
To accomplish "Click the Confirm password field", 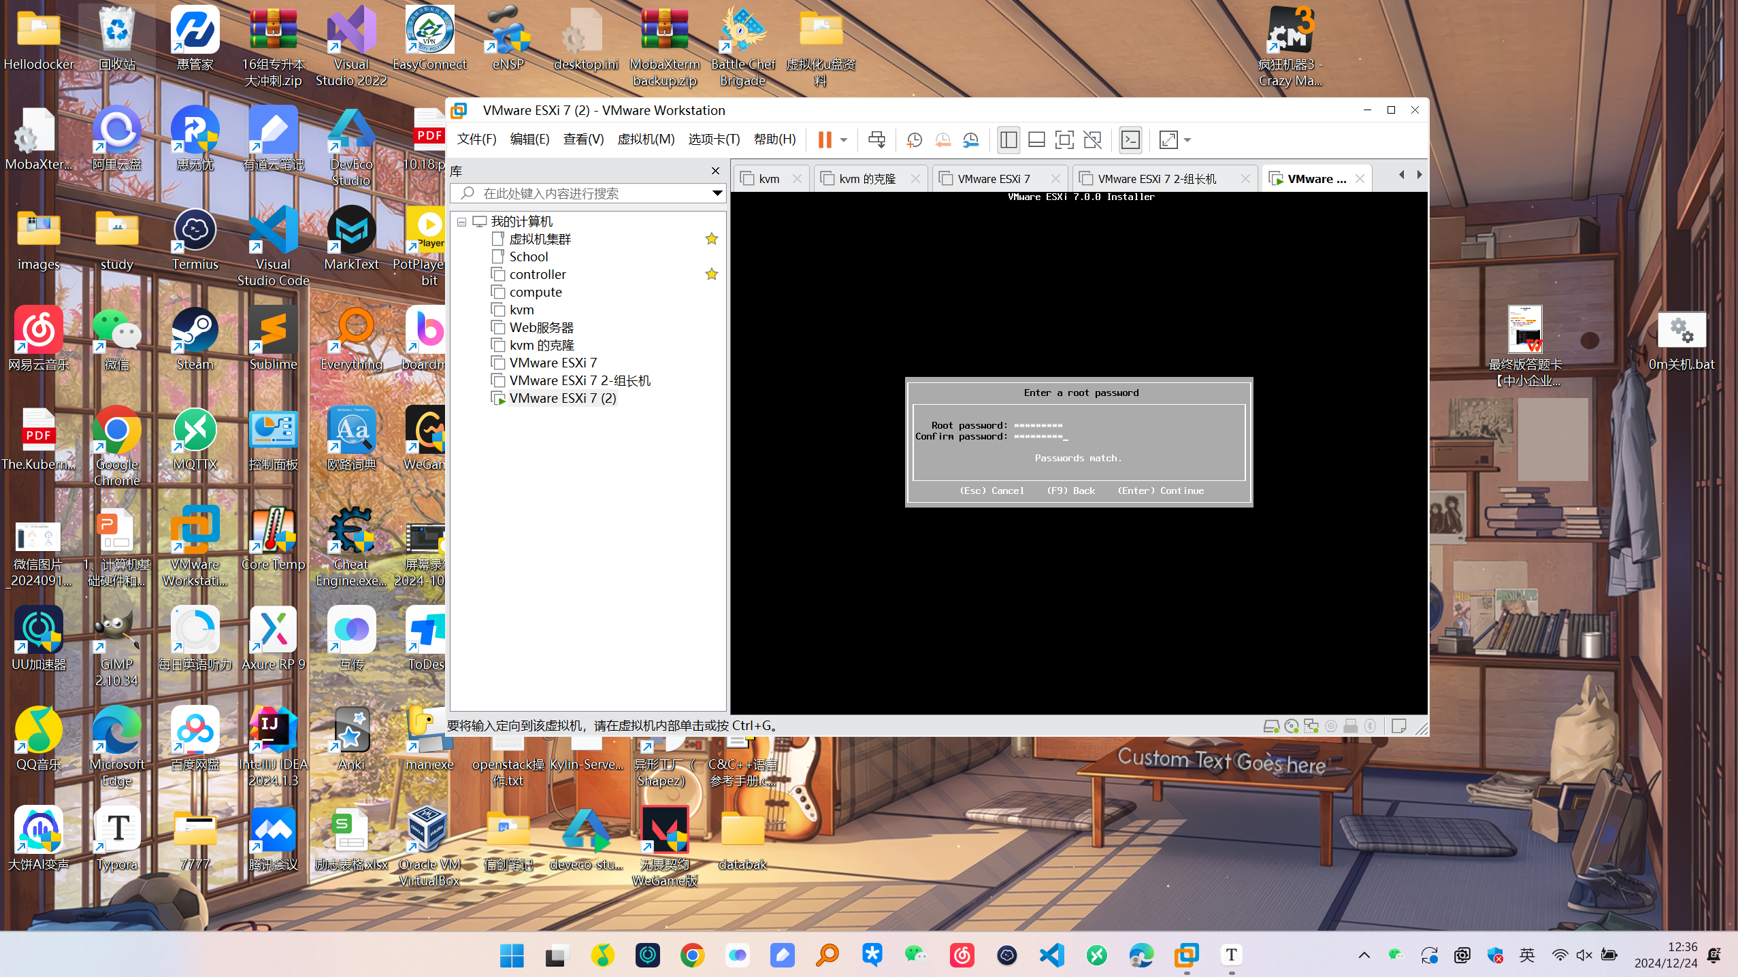I will [1040, 437].
